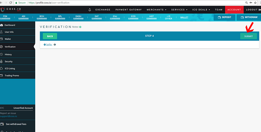This screenshot has width=261, height=132.
Task: Click the EOS balance in ticker
Action: [133, 18]
